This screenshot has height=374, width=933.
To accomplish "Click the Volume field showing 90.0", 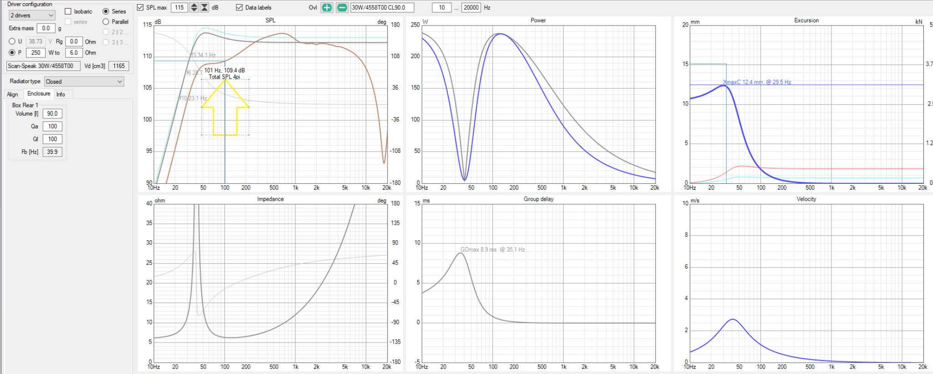I will click(52, 114).
